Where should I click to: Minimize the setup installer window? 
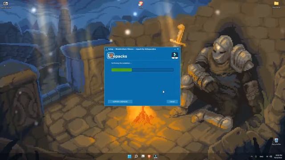coord(175,49)
